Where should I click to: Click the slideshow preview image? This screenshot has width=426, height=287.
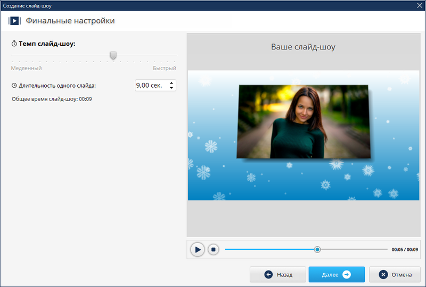(304, 136)
